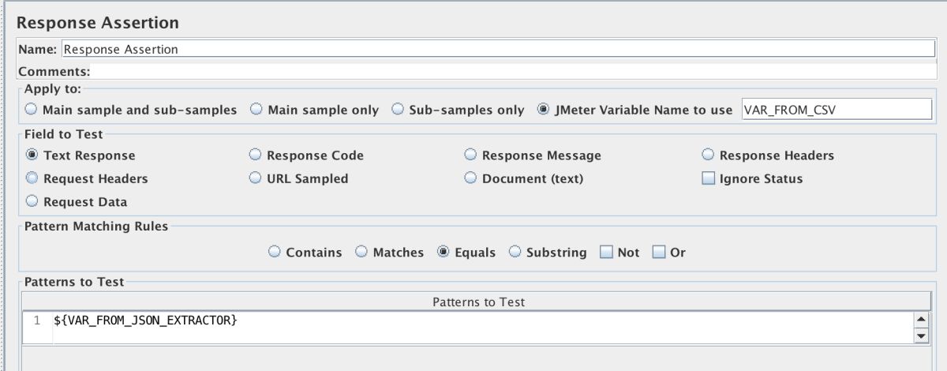The height and width of the screenshot is (371, 947).
Task: Select Response Headers radio button
Action: coord(708,156)
